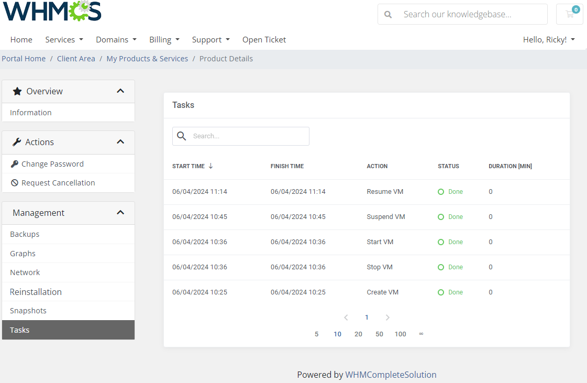
Task: Sort by Action column header
Action: 377,166
